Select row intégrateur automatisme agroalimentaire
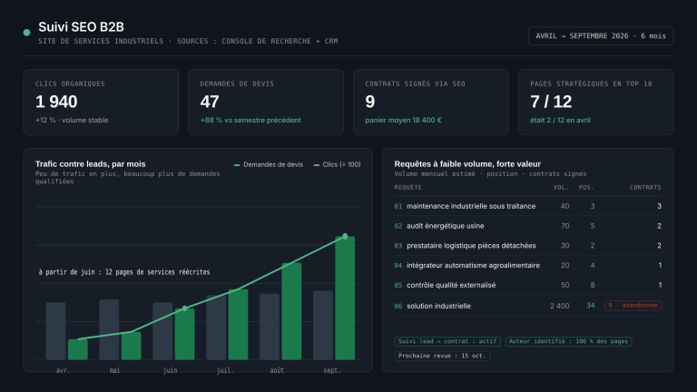Image resolution: width=697 pixels, height=392 pixels. 527,265
